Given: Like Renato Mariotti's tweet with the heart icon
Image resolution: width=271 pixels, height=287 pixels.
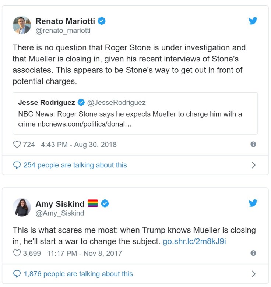Looking at the screenshot, I should tap(17, 145).
